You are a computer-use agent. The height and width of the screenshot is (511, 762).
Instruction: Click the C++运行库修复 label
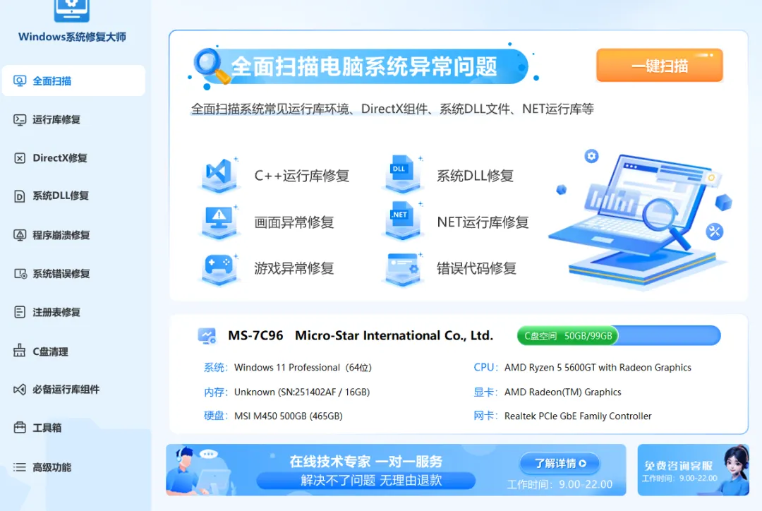[302, 176]
